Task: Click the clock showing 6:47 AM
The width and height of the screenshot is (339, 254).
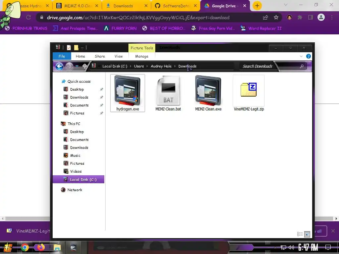Action: [x=308, y=247]
